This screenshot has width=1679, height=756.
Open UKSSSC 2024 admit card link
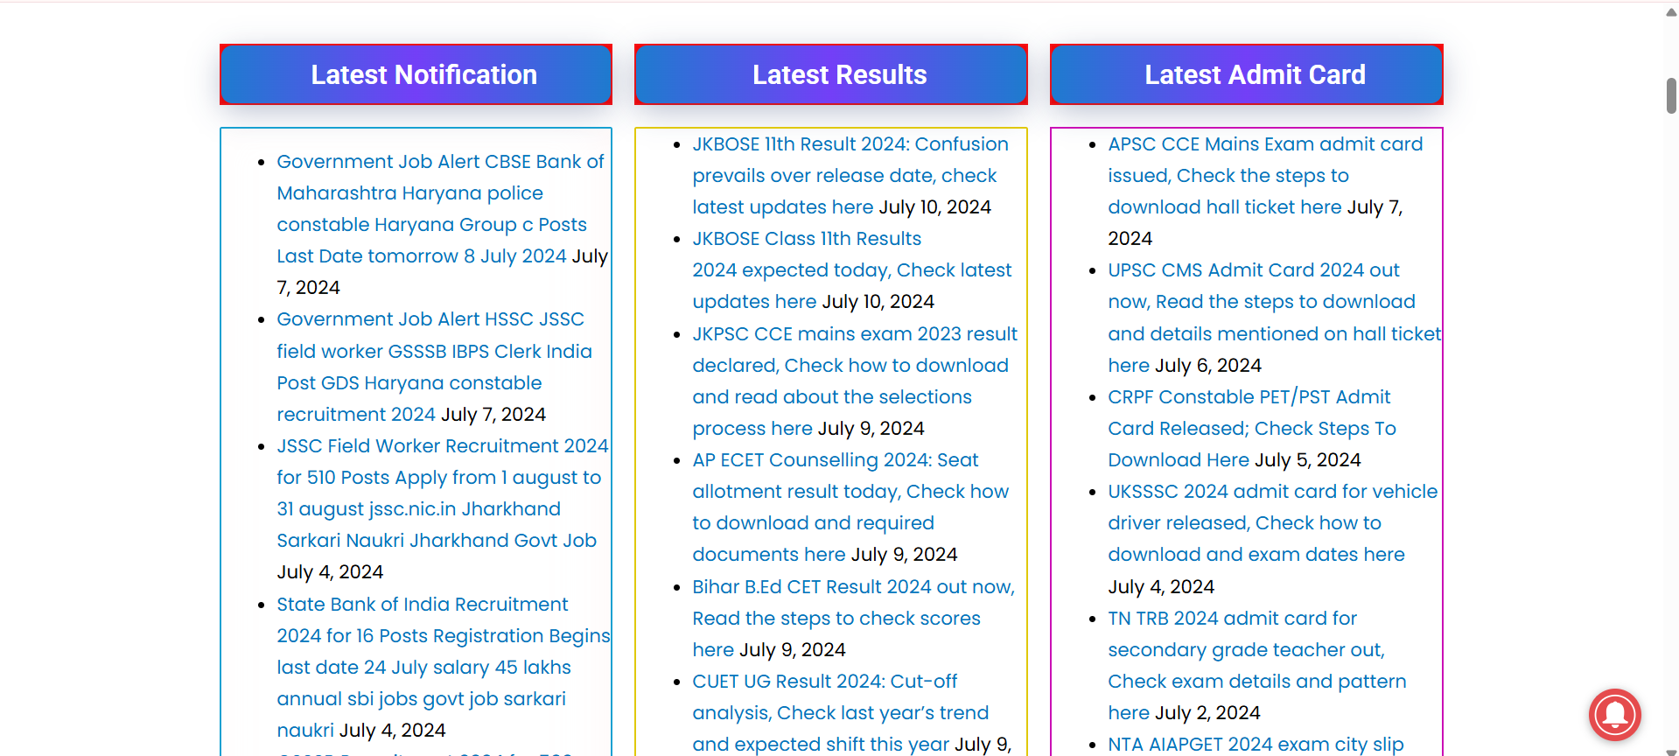1271,492
